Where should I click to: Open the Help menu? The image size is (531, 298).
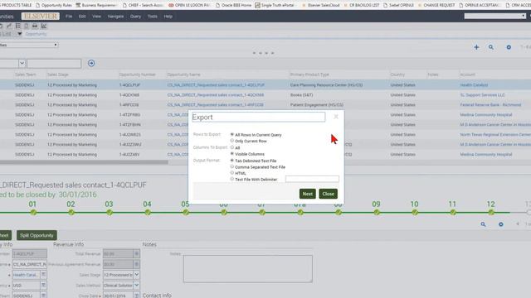click(x=168, y=17)
